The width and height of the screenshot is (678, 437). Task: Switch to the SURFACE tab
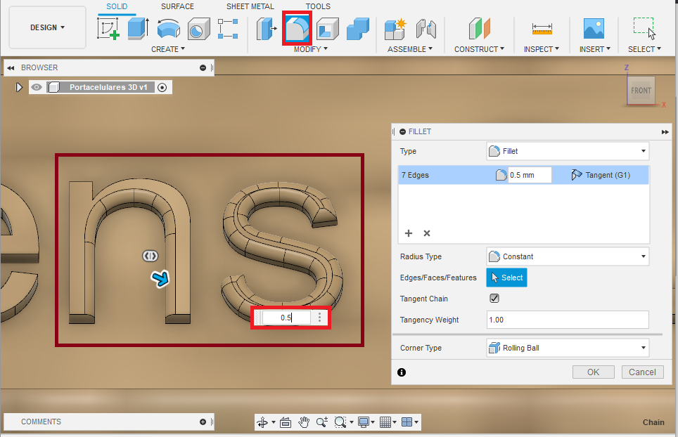coord(177,6)
